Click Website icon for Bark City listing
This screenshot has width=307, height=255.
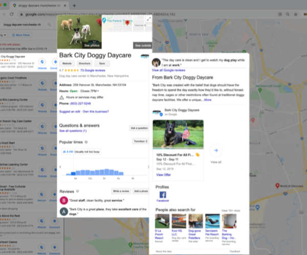pyautogui.click(x=41, y=62)
